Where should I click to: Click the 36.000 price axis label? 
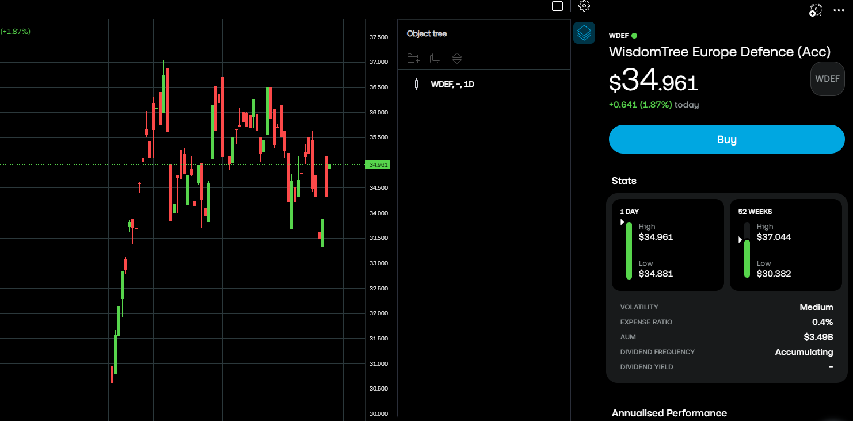pos(378,113)
